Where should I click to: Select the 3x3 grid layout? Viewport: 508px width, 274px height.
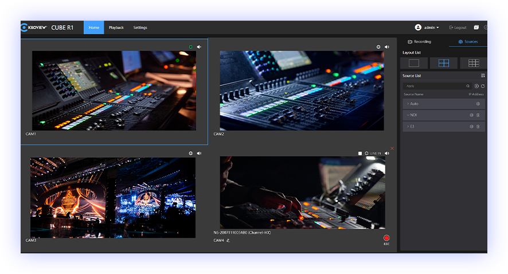[x=473, y=63]
